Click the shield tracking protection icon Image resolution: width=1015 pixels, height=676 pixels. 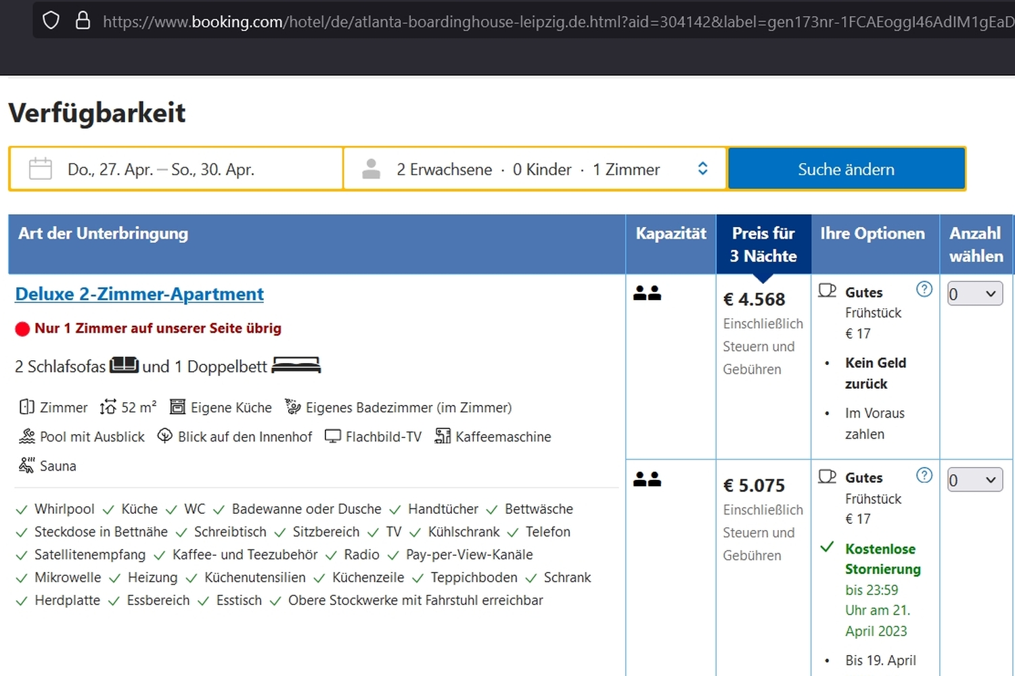[x=51, y=21]
